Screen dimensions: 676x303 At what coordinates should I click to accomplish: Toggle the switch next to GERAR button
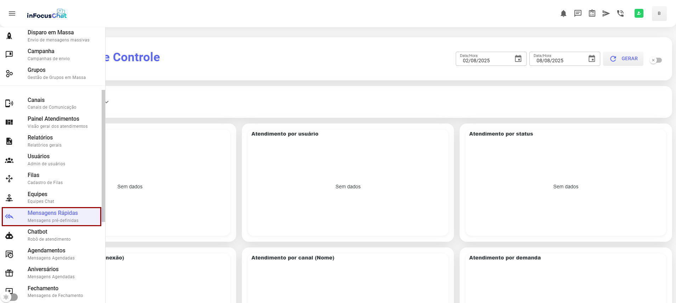[656, 60]
